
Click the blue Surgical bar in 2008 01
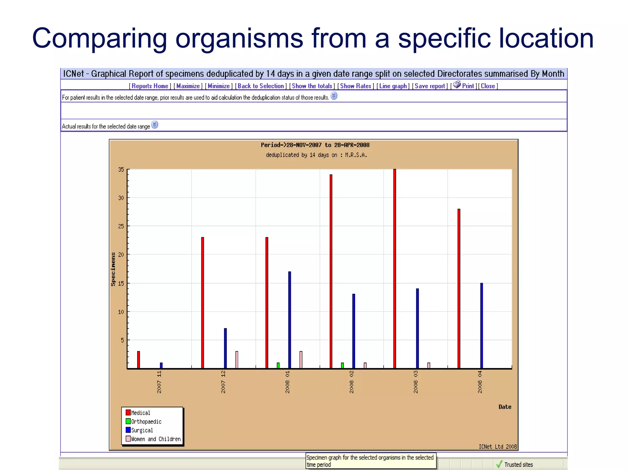pos(289,320)
